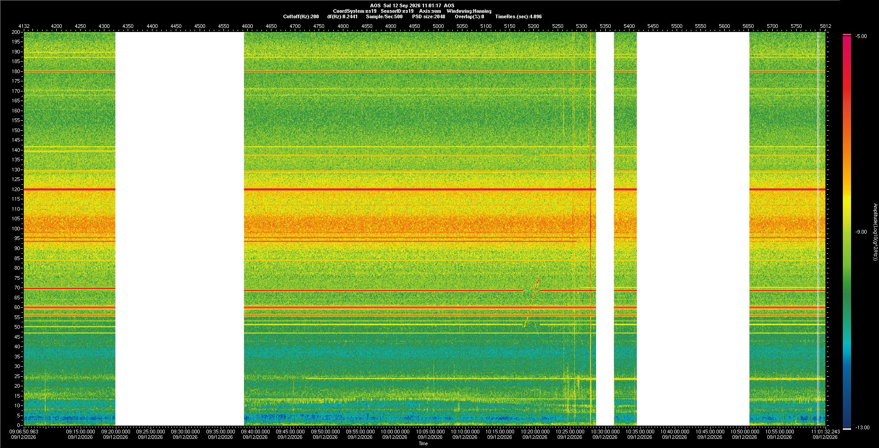Select the TimeRes.(sec):4.096 header text
The width and height of the screenshot is (879, 448).
tap(518, 16)
